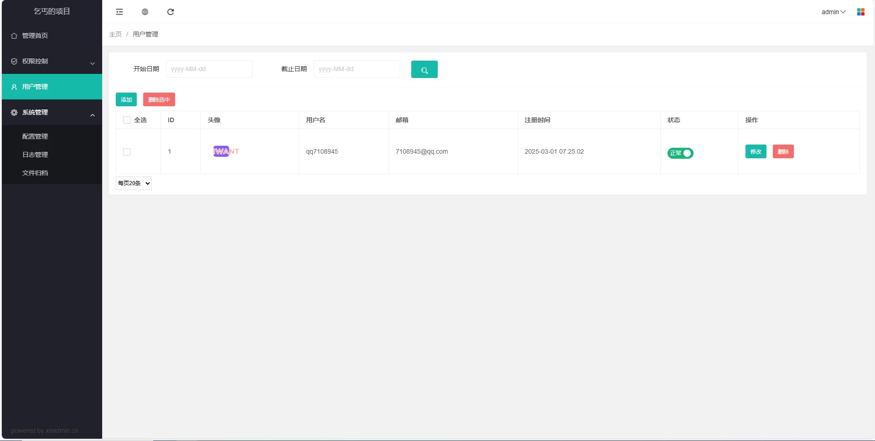This screenshot has height=441, width=875.
Task: Open the 每页20条 page size dropdown
Action: pos(134,183)
